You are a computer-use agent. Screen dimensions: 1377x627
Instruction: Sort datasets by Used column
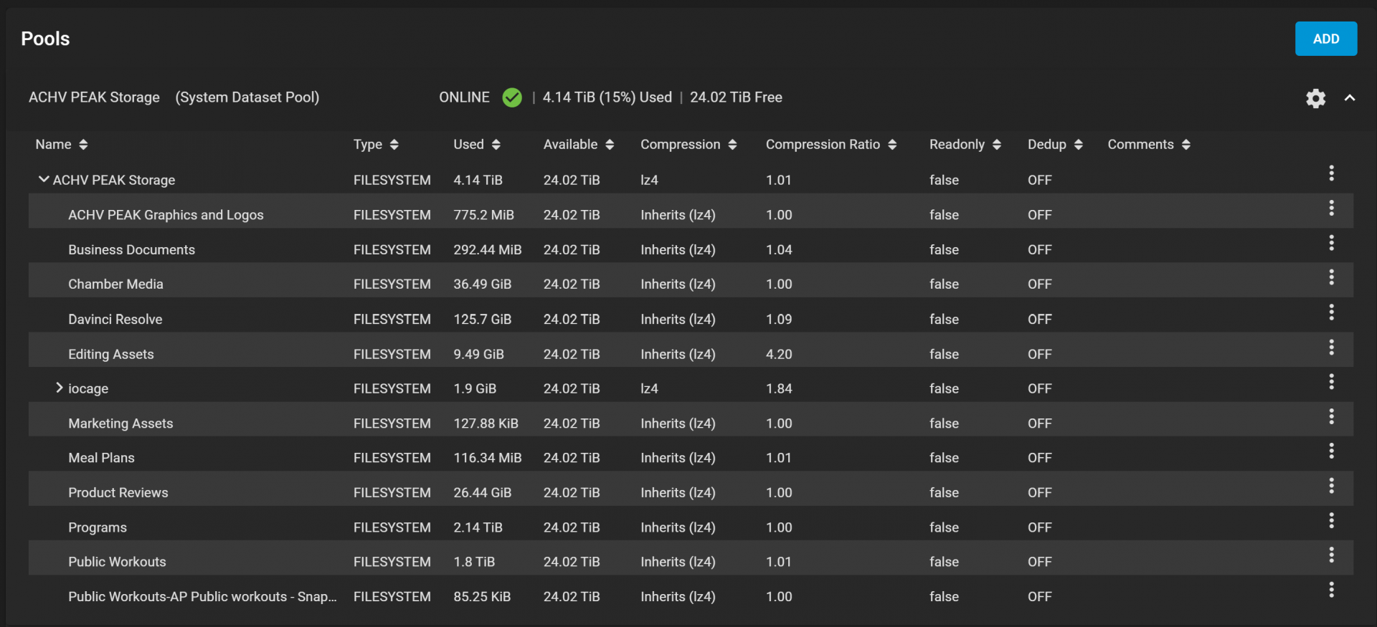(477, 145)
